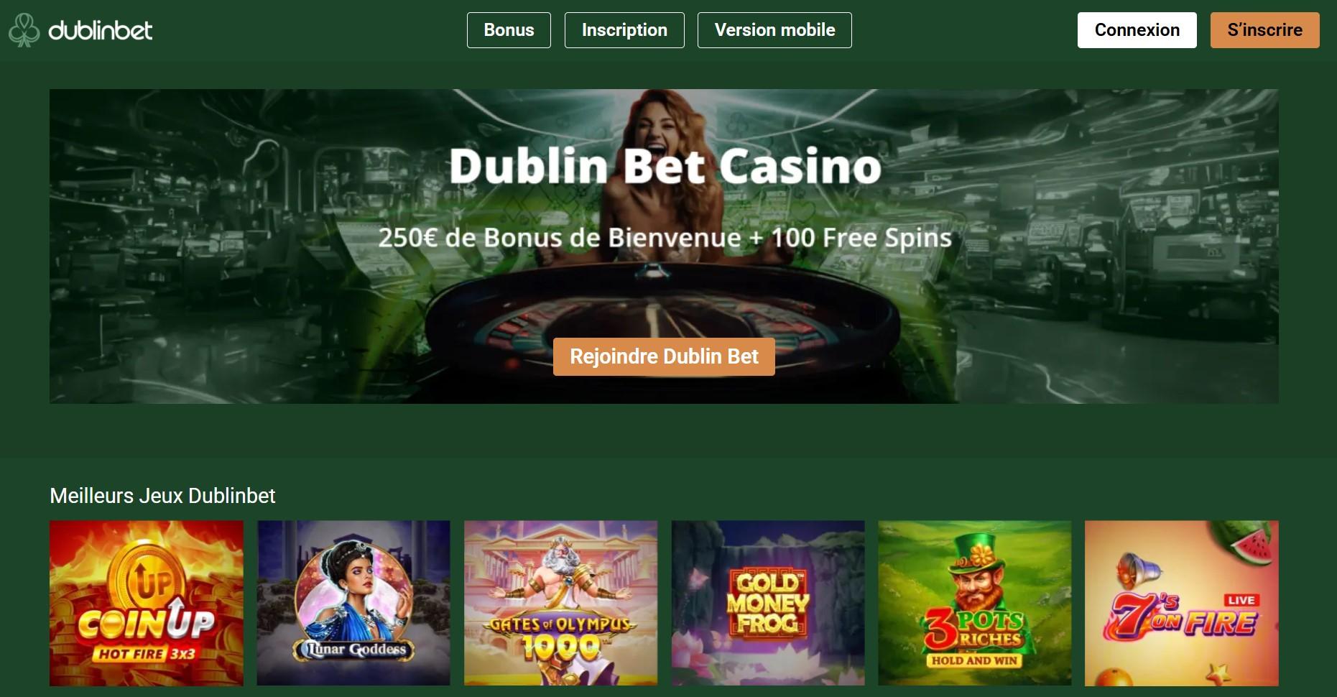Open the Bonus menu item
This screenshot has width=1337, height=697.
point(509,30)
